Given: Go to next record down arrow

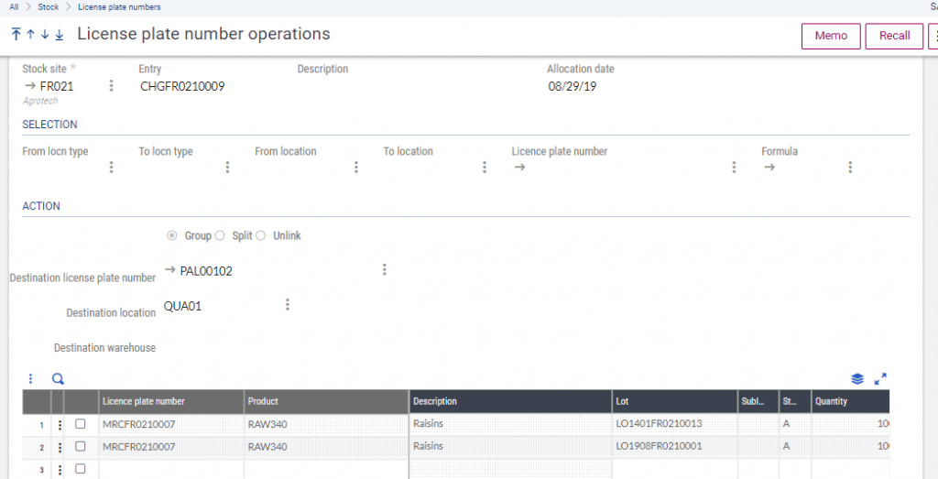Looking at the screenshot, I should point(45,34).
